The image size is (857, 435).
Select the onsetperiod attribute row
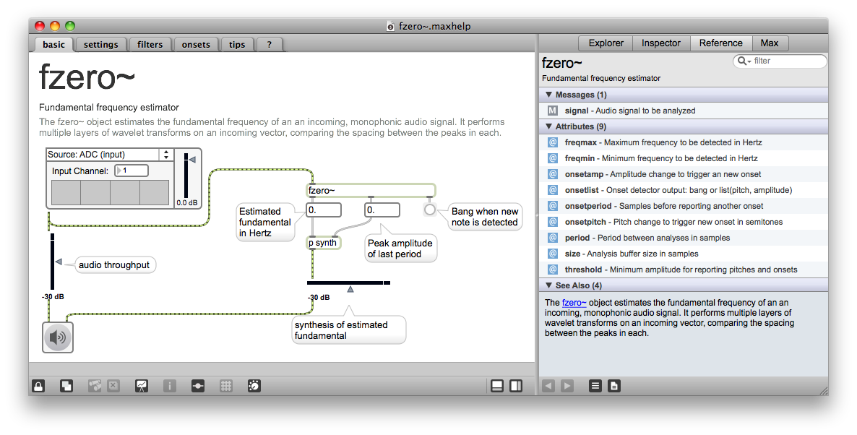[684, 206]
